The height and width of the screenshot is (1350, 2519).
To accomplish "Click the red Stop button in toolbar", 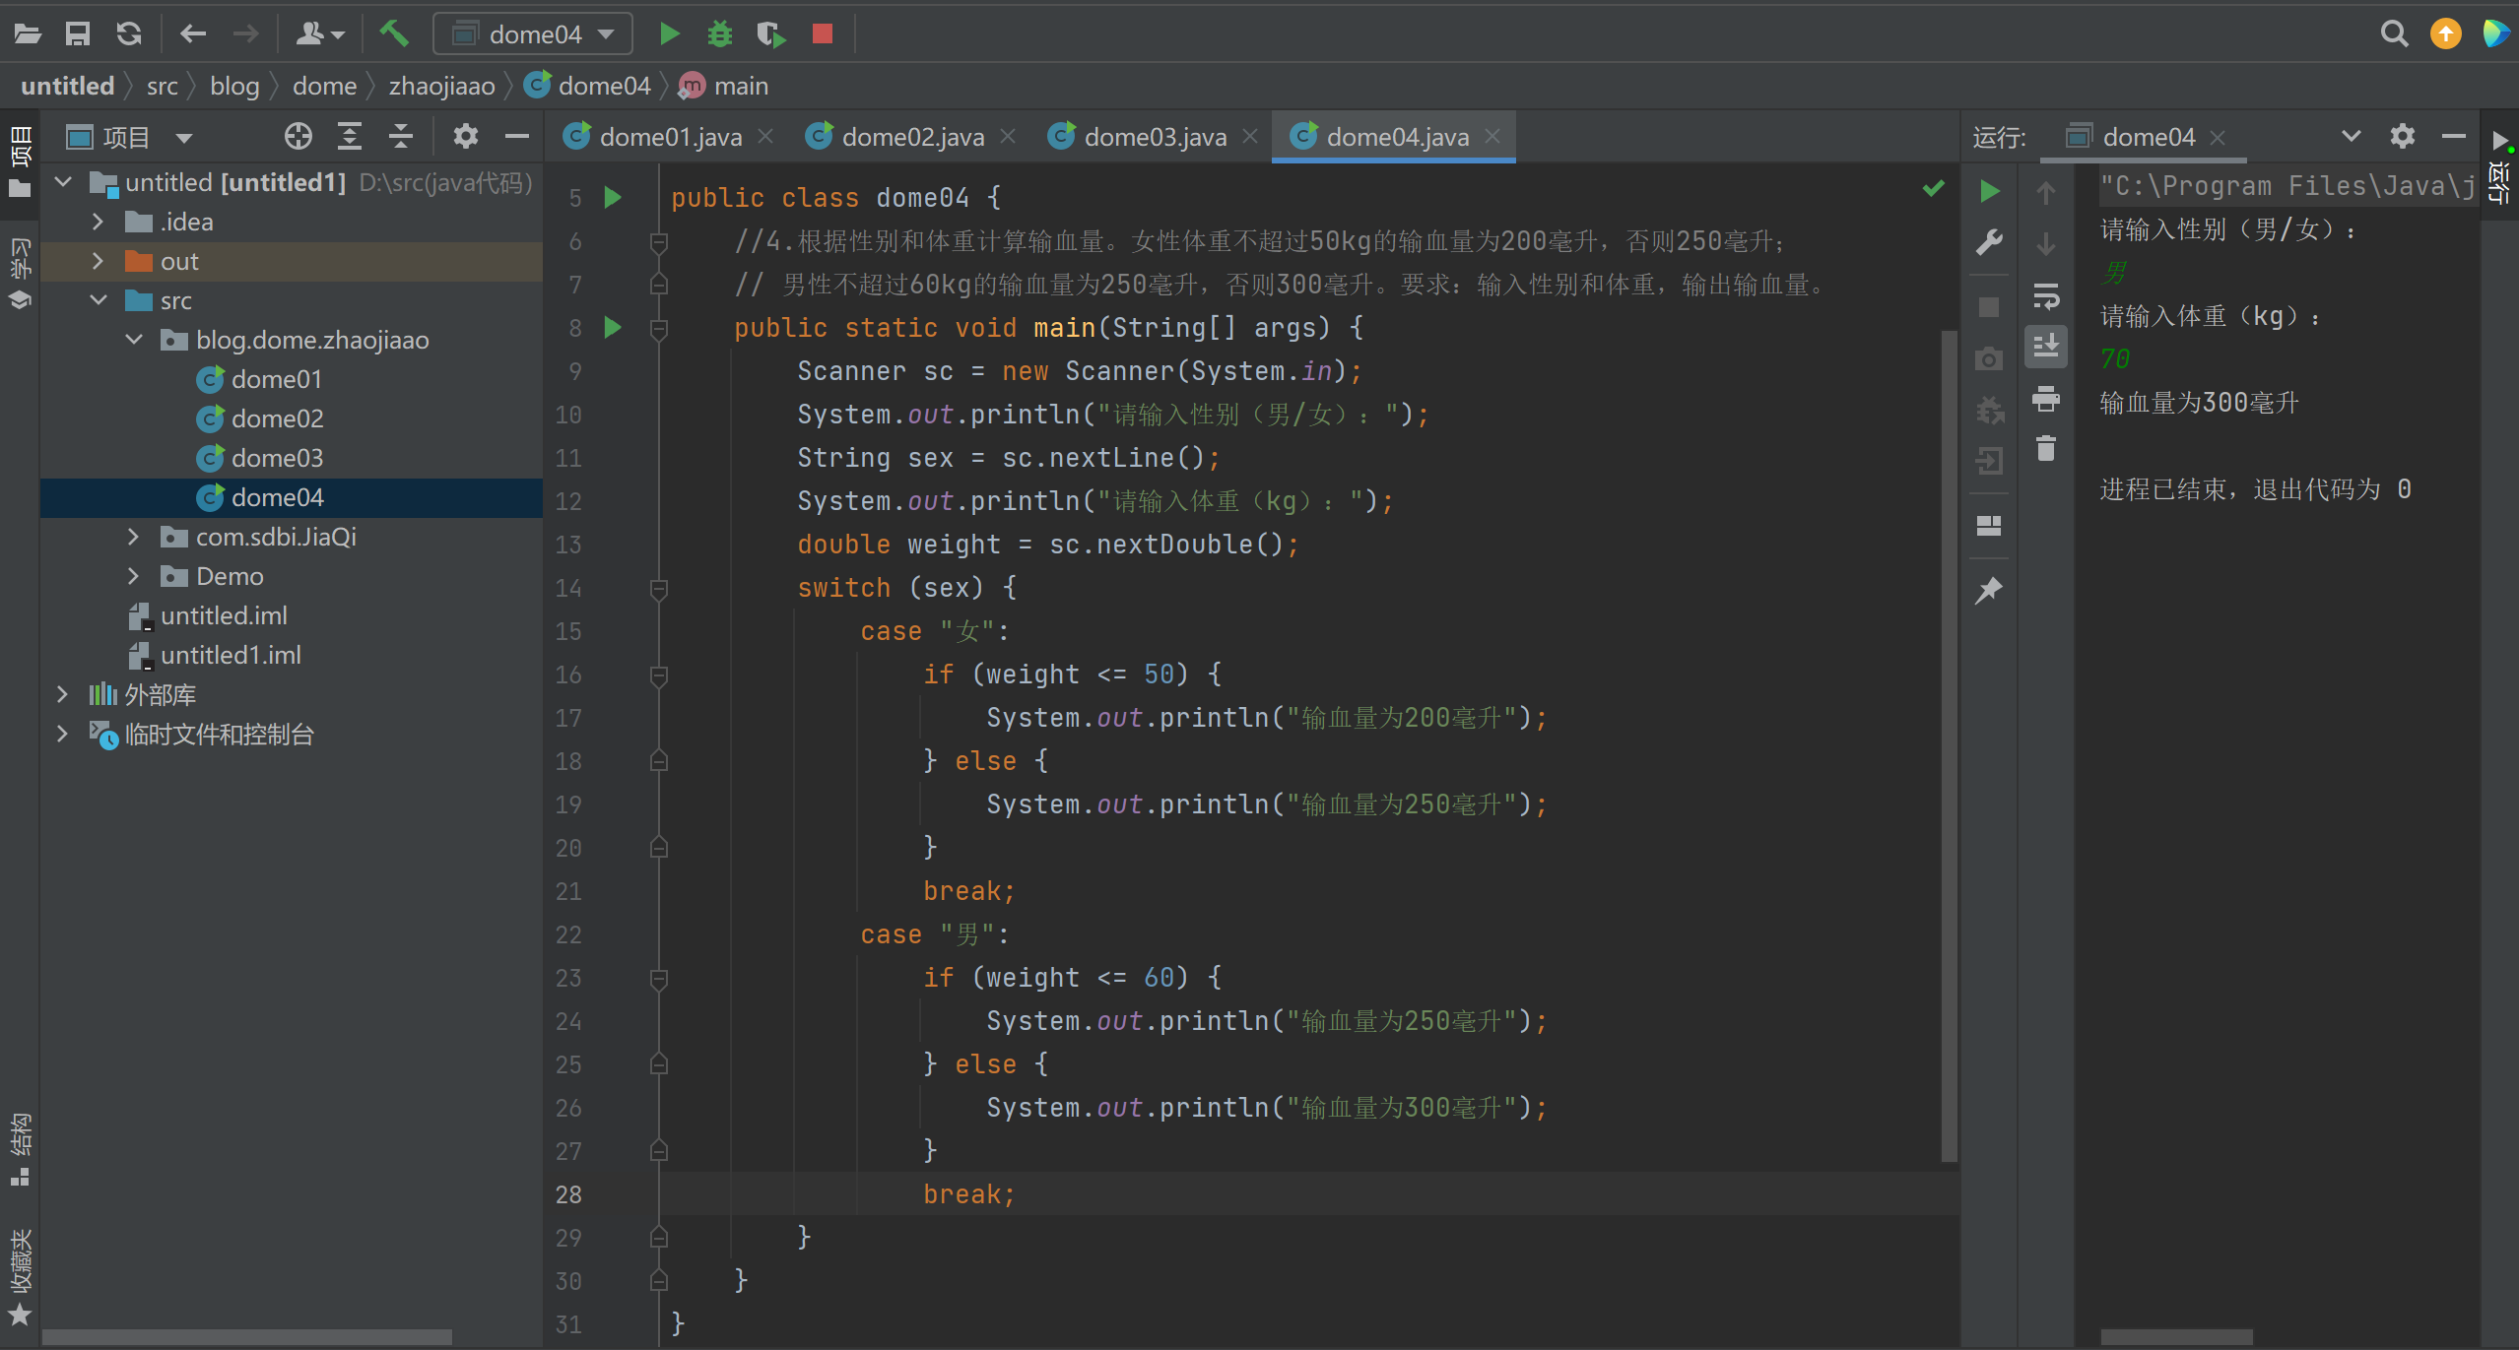I will click(x=823, y=34).
